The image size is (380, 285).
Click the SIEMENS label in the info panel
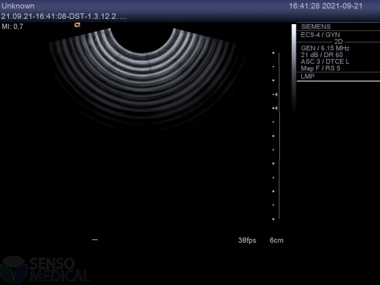click(315, 27)
